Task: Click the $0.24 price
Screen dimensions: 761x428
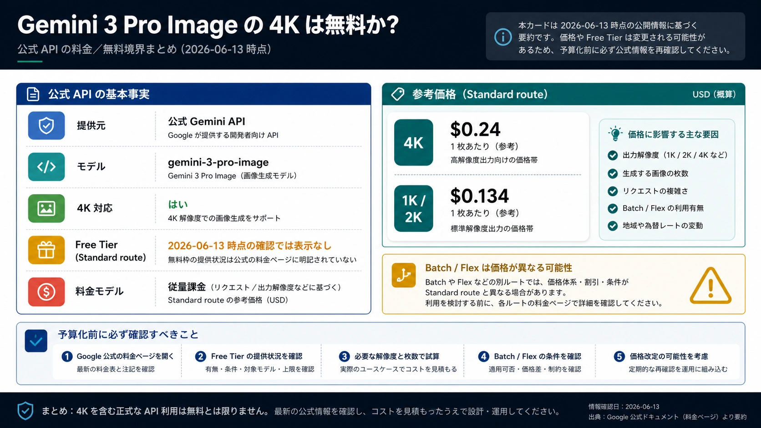Action: [475, 129]
